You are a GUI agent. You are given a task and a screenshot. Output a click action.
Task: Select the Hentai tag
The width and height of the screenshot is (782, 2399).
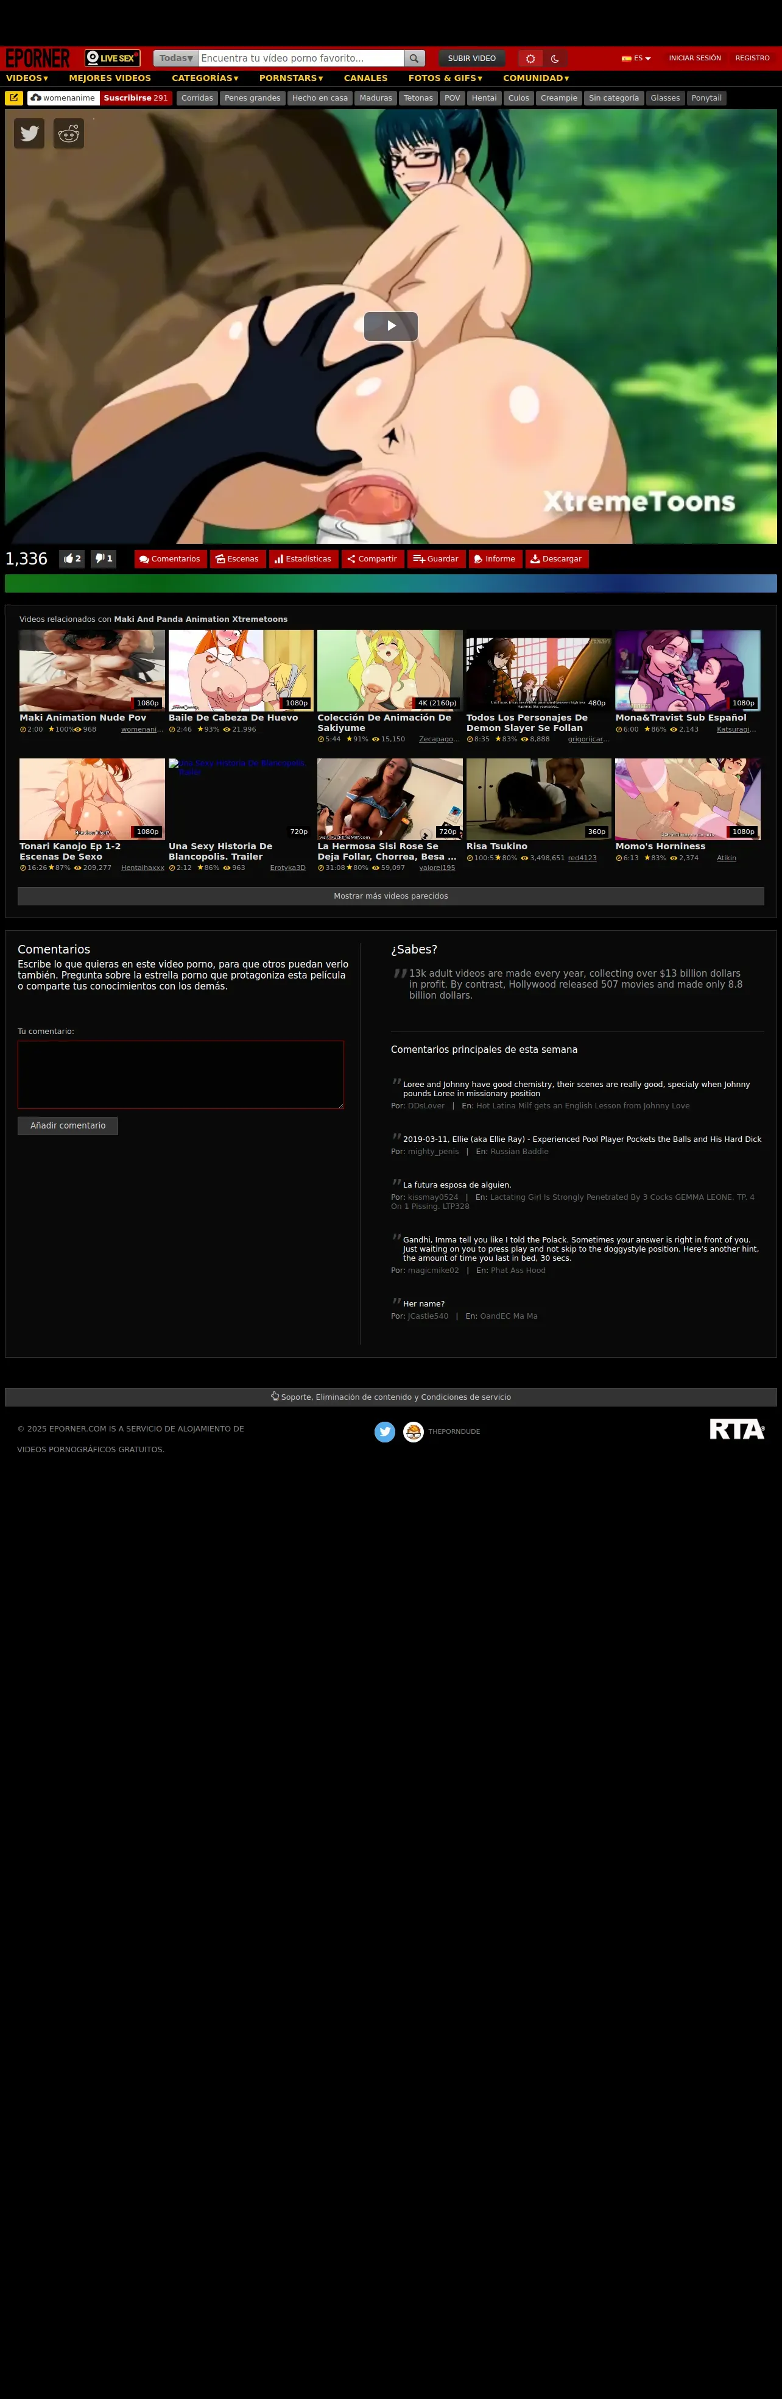[x=484, y=98]
